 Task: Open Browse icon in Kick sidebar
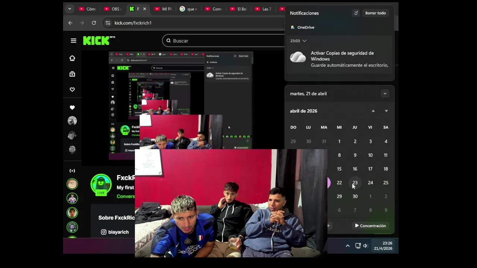tap(72, 74)
